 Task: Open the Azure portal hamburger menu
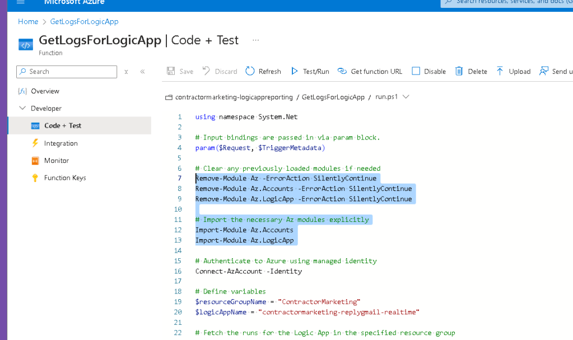21,2
